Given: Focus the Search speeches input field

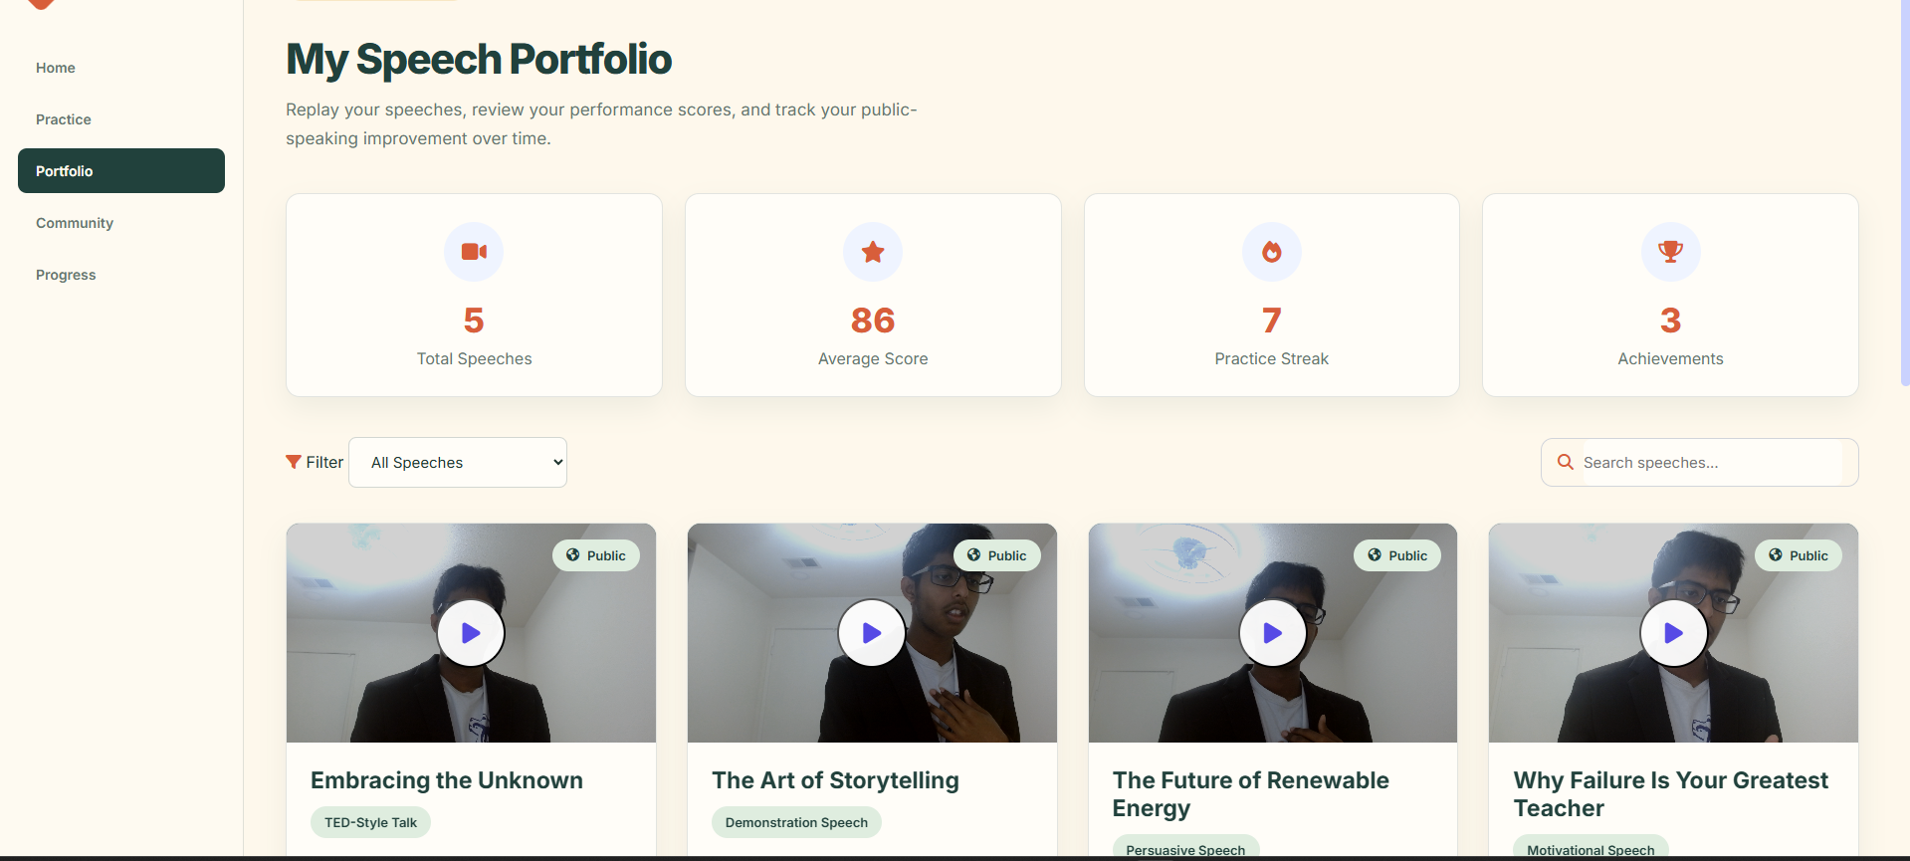Looking at the screenshot, I should (1712, 463).
